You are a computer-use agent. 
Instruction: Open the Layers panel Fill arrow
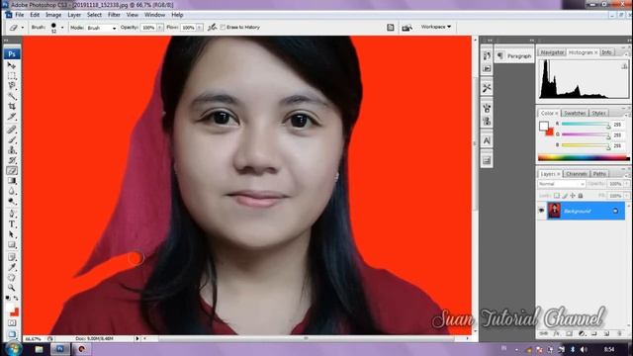click(626, 196)
